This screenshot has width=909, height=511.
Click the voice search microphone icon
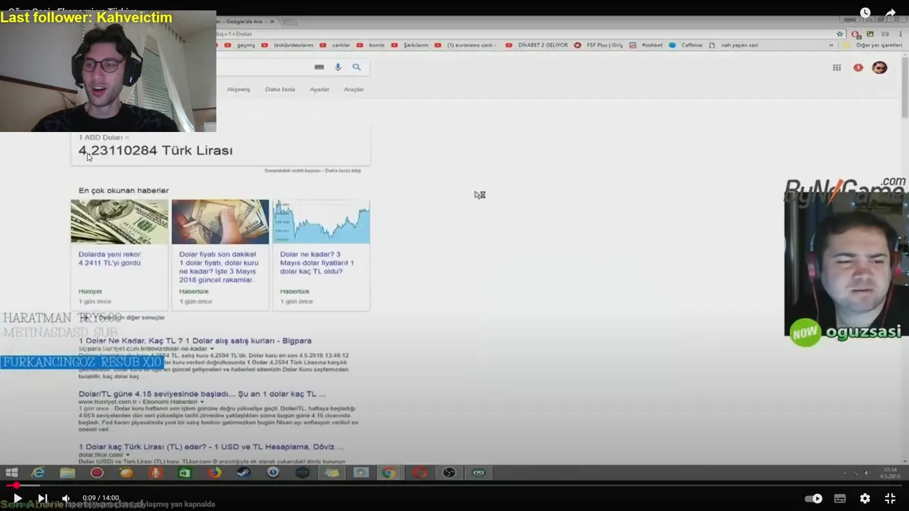[x=338, y=67]
